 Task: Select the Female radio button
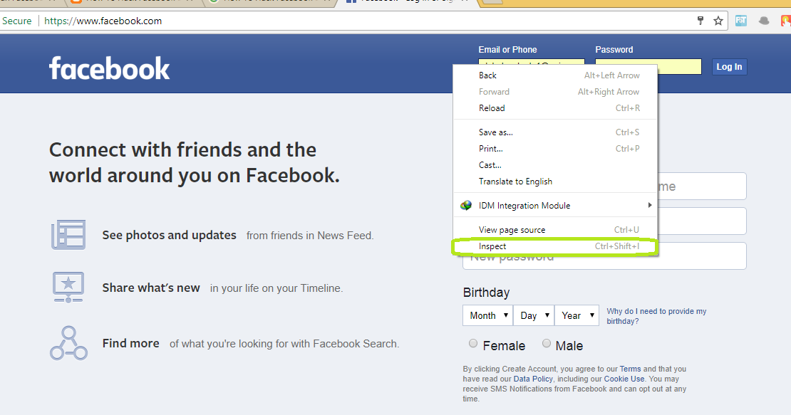(472, 344)
